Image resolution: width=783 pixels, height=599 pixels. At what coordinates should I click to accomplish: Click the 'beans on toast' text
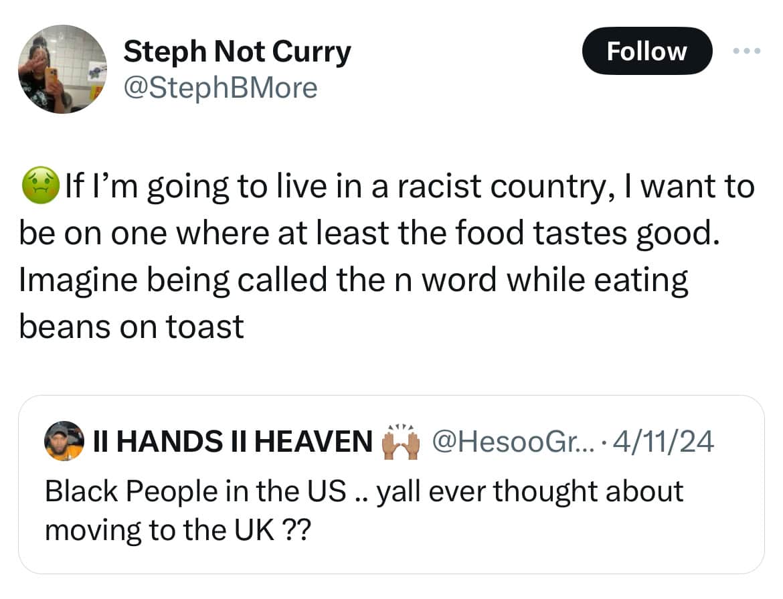click(x=131, y=327)
